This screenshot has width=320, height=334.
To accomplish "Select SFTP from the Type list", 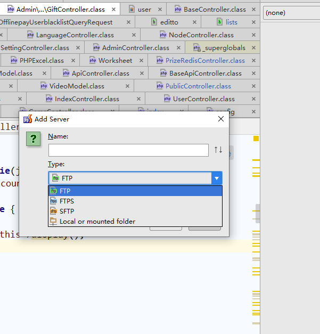I will tap(135, 211).
